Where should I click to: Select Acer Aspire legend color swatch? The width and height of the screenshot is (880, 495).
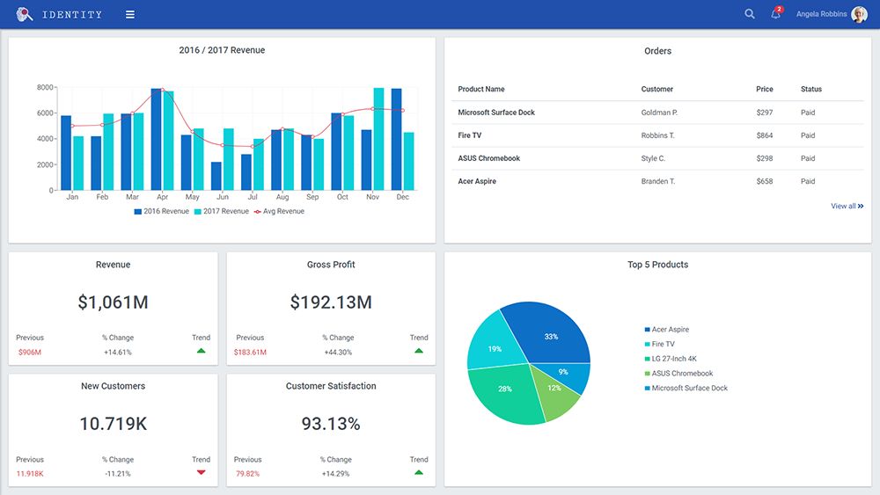tap(648, 330)
